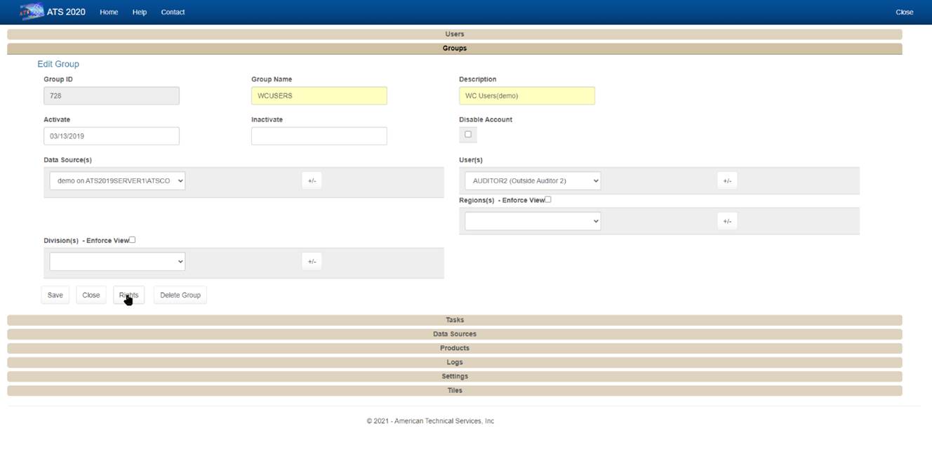Click the Inactivate date field

(x=319, y=135)
